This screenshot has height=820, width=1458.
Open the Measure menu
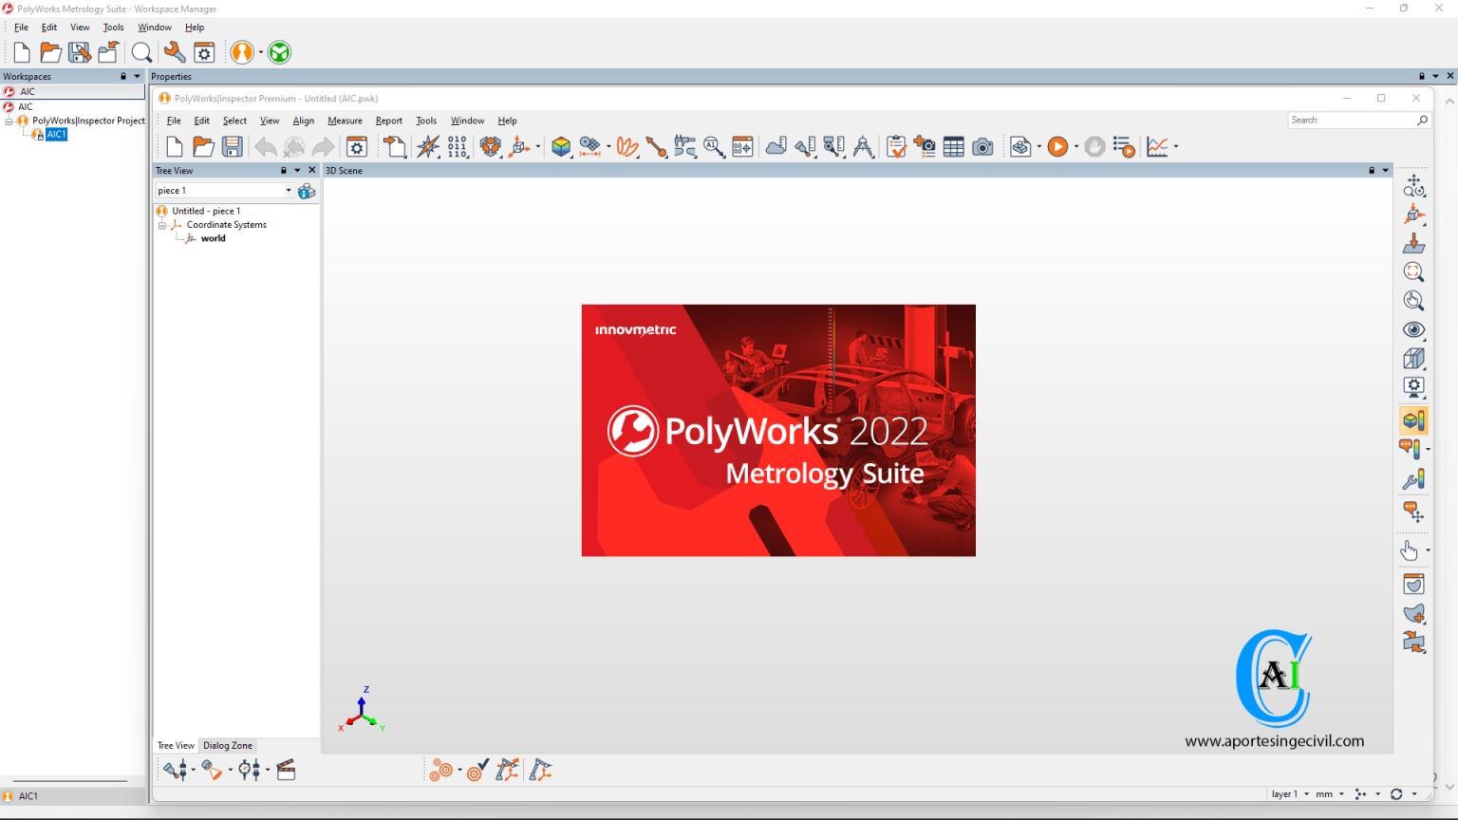click(x=345, y=121)
